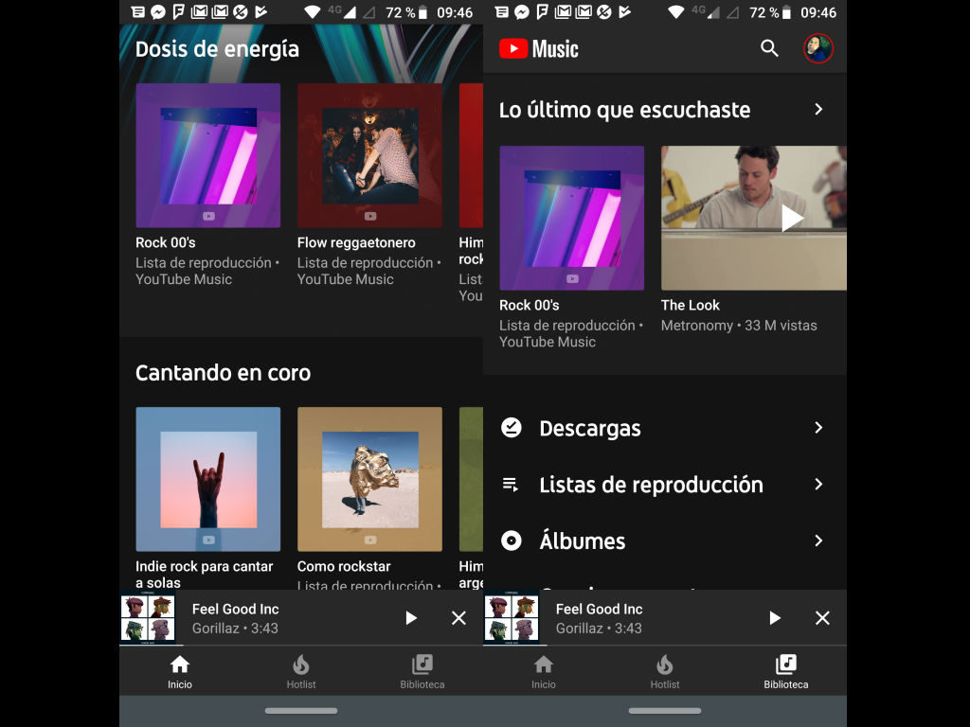The image size is (970, 727).
Task: Play Feel Good Inc in left mini player
Action: click(x=411, y=618)
